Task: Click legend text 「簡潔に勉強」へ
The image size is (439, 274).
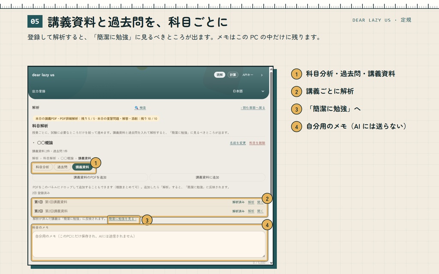Action: [x=334, y=109]
